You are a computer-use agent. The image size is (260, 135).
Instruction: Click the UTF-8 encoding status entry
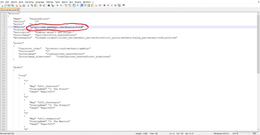(235, 133)
